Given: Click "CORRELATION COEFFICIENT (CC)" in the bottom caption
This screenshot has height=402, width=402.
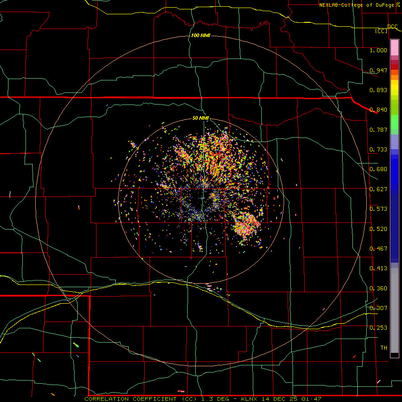Looking at the screenshot, I should click(141, 399).
